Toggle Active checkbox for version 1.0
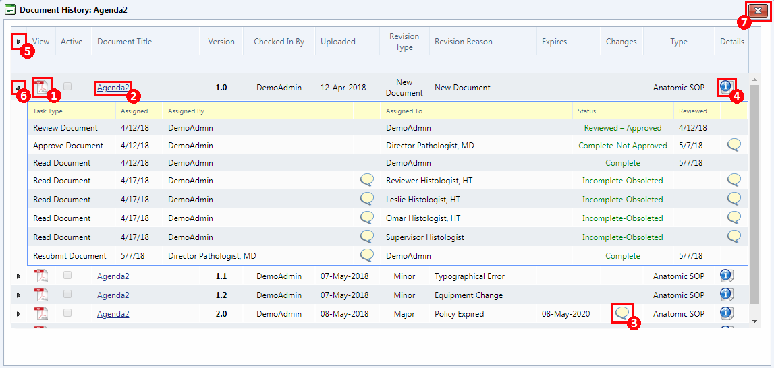The image size is (774, 368). 67,86
